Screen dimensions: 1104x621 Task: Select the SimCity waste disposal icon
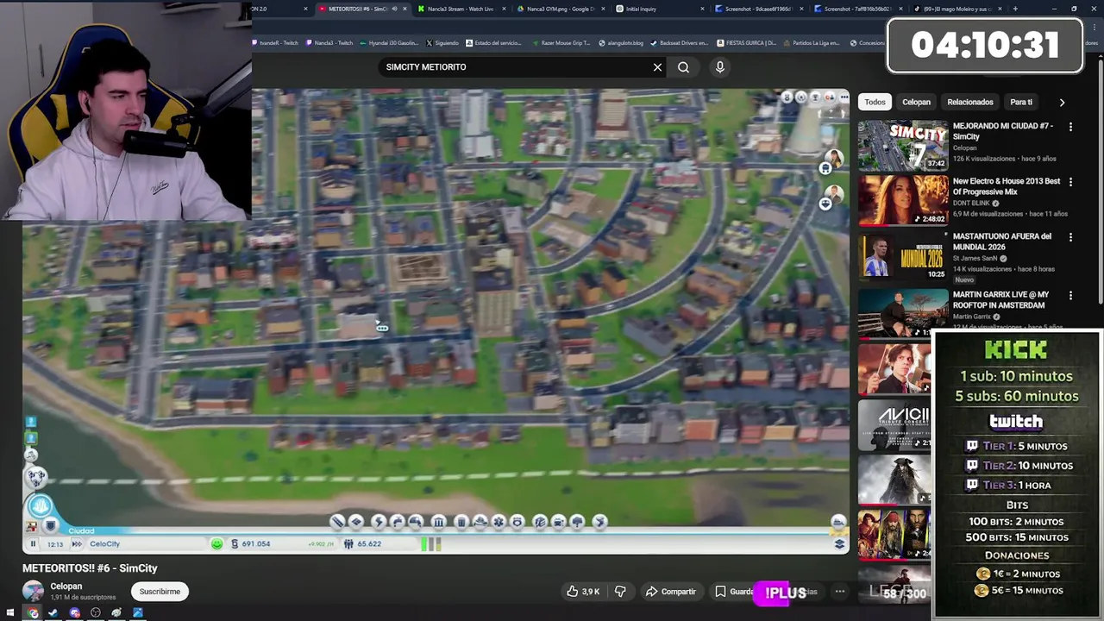tap(461, 522)
